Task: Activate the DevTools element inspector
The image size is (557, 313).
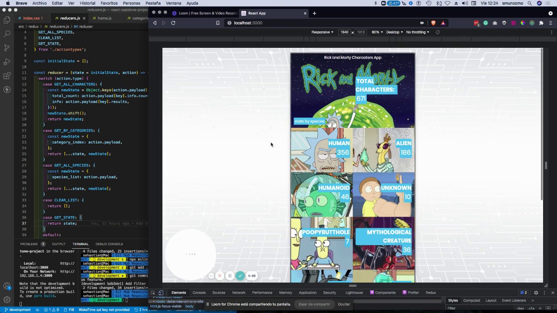Action: [153, 293]
